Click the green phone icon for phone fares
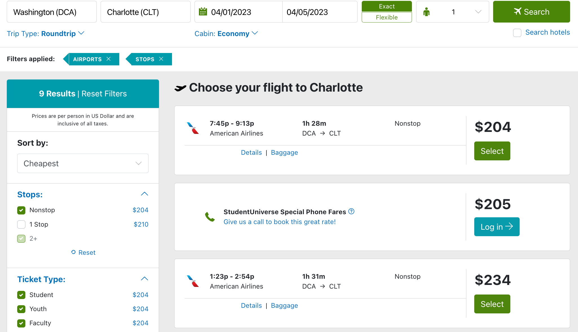Image resolution: width=578 pixels, height=332 pixels. point(210,217)
